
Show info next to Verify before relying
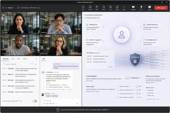[x=158, y=99]
